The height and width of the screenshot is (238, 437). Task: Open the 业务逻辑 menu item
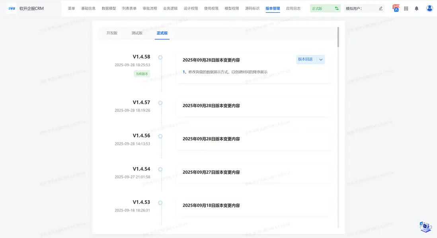(x=170, y=8)
